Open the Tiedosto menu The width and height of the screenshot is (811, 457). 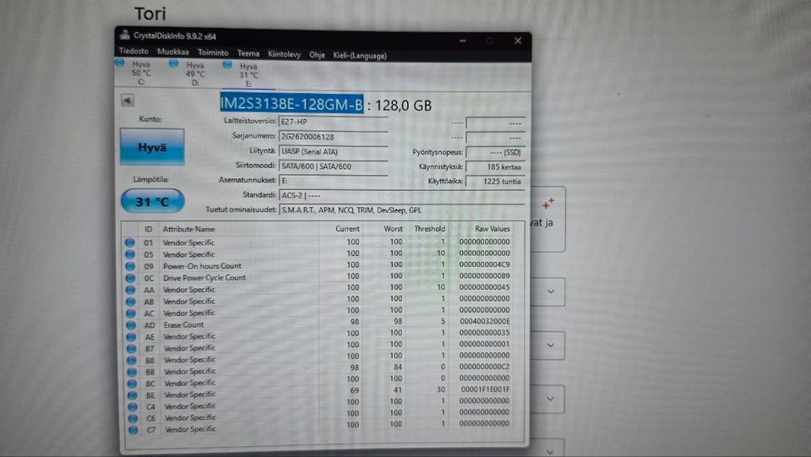[x=133, y=52]
